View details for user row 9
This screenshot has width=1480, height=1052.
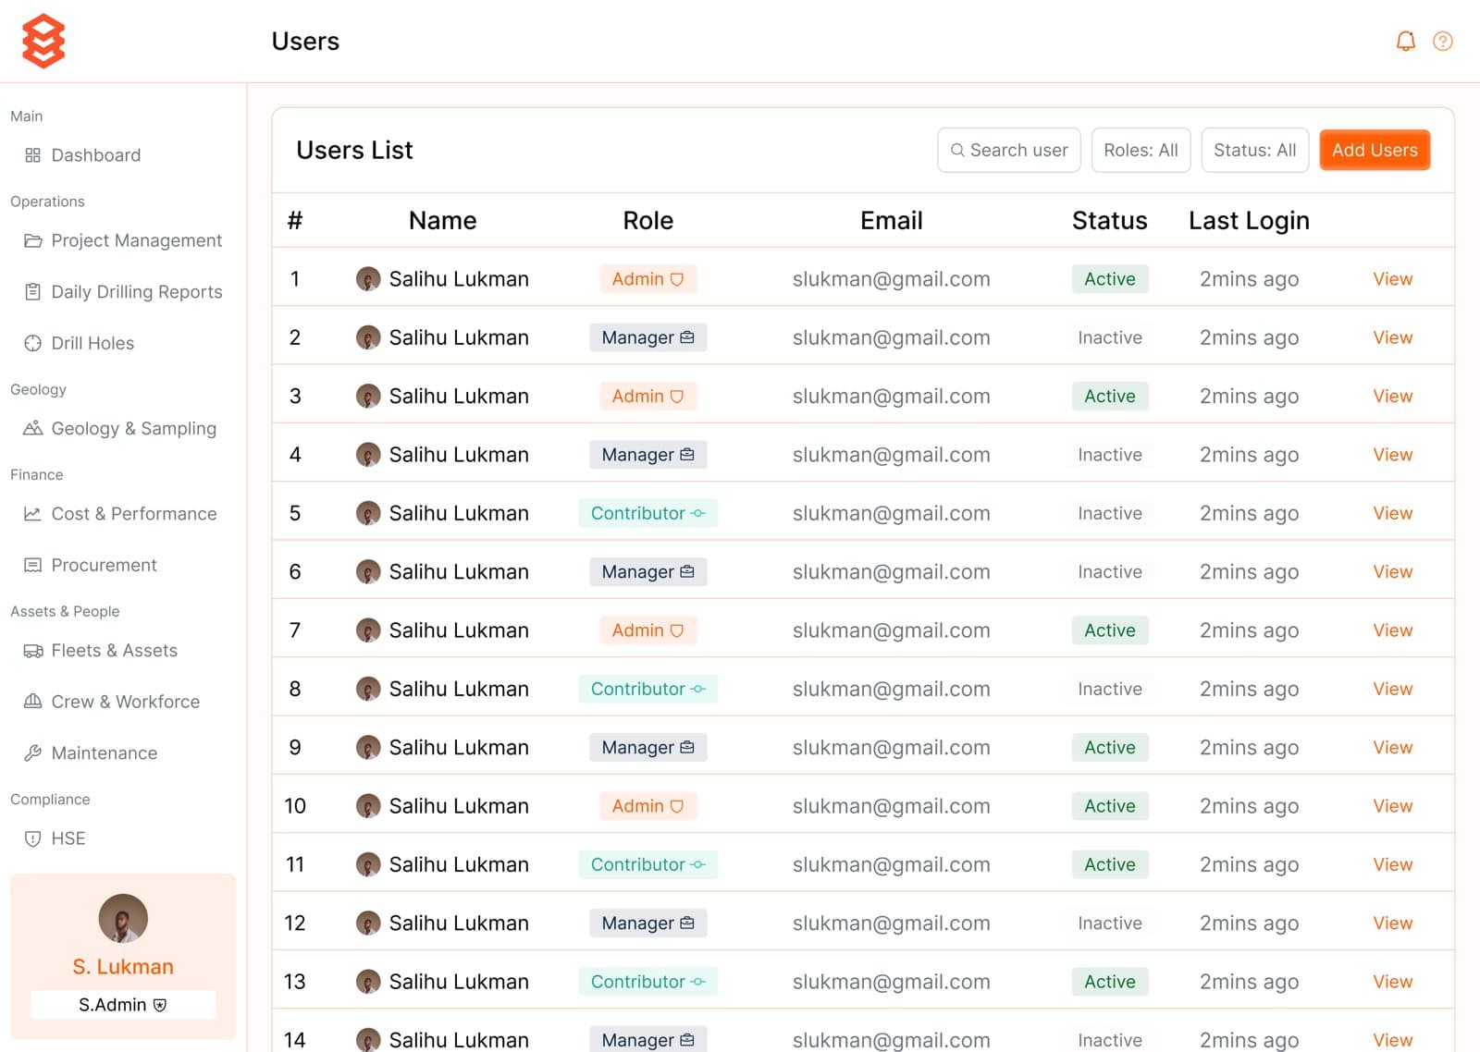click(x=1392, y=747)
